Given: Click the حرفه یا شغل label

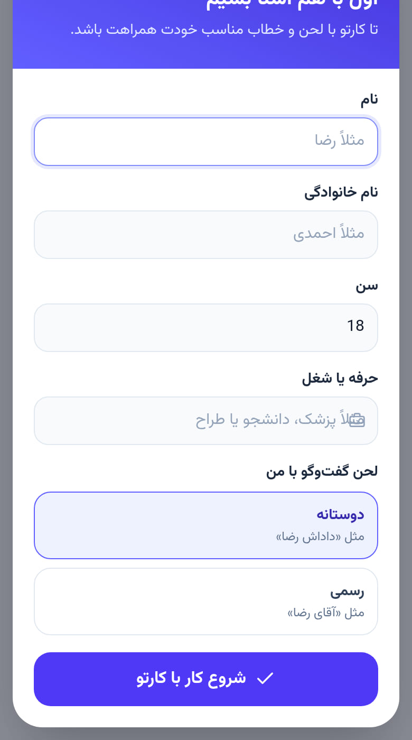Looking at the screenshot, I should pyautogui.click(x=340, y=378).
